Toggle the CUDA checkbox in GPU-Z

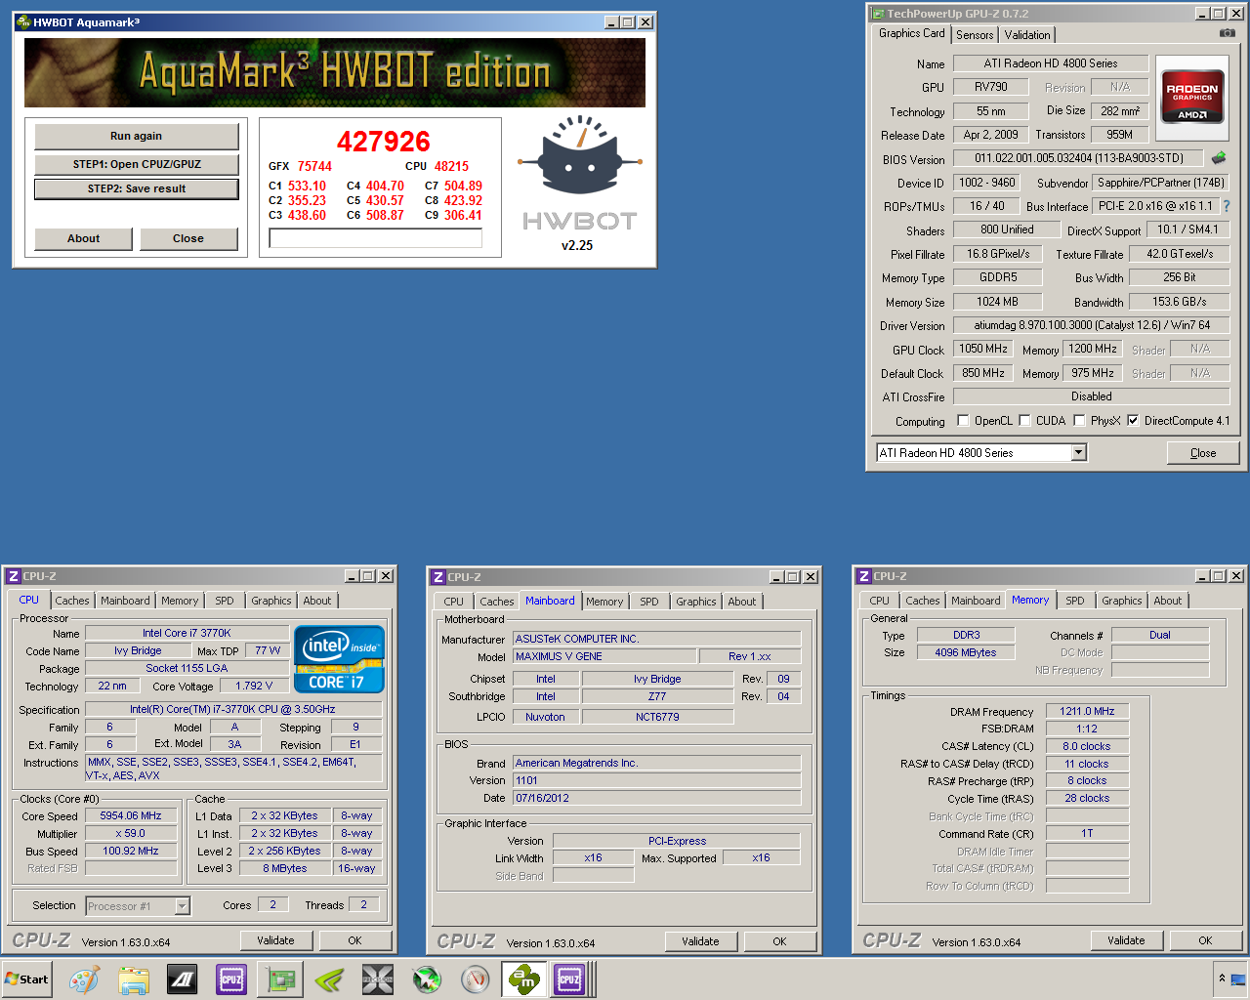pyautogui.click(x=1024, y=421)
